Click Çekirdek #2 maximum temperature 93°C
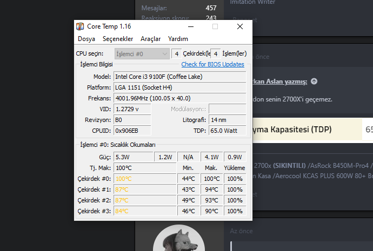Screen dimensions: 373x251 click(x=211, y=200)
